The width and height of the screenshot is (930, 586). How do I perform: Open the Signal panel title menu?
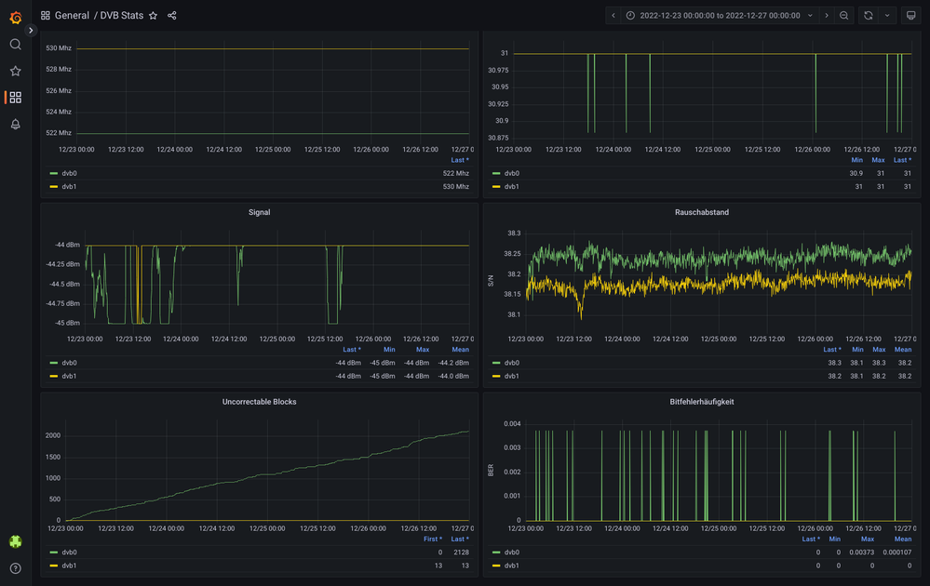pyautogui.click(x=259, y=212)
